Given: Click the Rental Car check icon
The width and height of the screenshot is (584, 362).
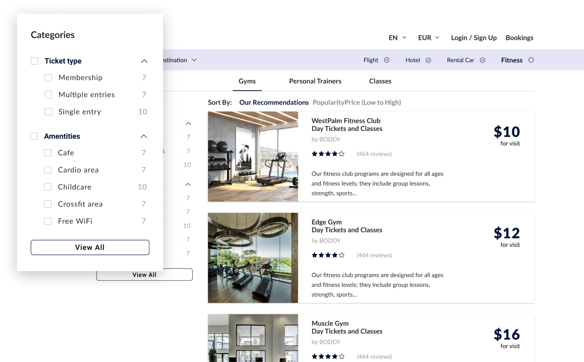Looking at the screenshot, I should [482, 60].
